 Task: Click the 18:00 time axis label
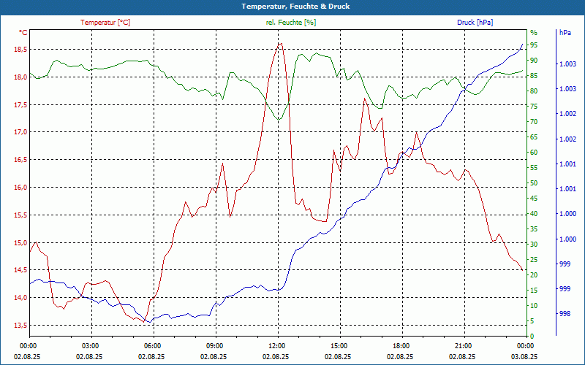coord(401,345)
